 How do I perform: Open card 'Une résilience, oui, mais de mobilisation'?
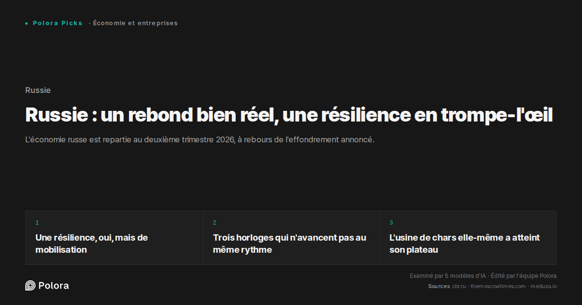(114, 238)
